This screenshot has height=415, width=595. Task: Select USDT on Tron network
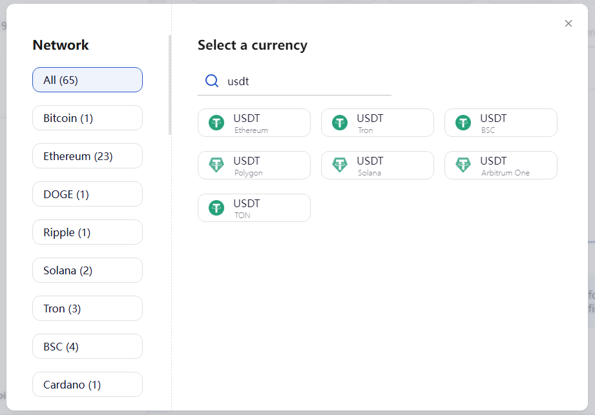[x=377, y=123]
